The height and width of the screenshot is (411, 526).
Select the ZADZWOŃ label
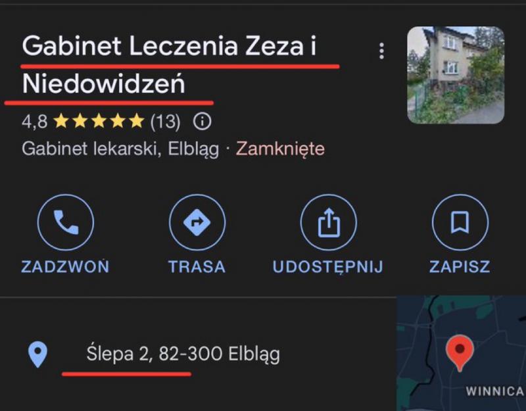tap(65, 267)
